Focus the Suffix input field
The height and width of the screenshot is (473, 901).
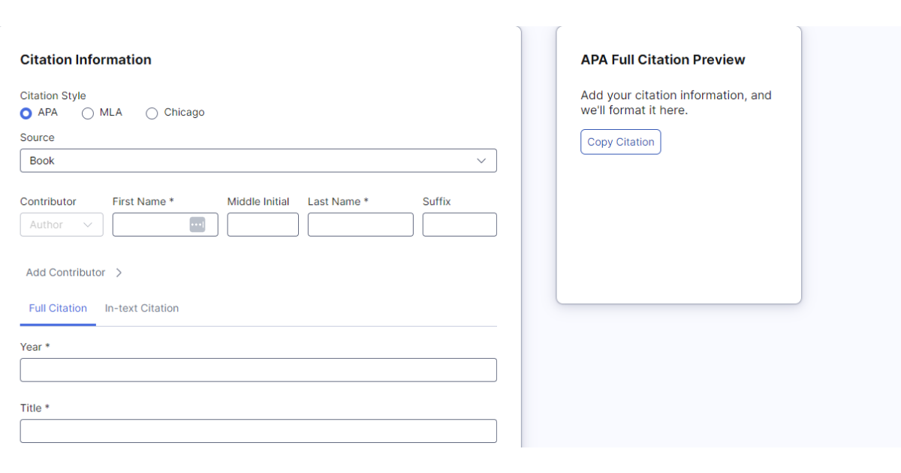[460, 224]
